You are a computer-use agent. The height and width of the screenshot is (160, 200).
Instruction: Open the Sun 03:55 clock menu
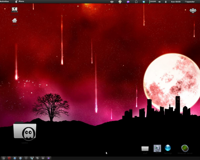point(176,2)
